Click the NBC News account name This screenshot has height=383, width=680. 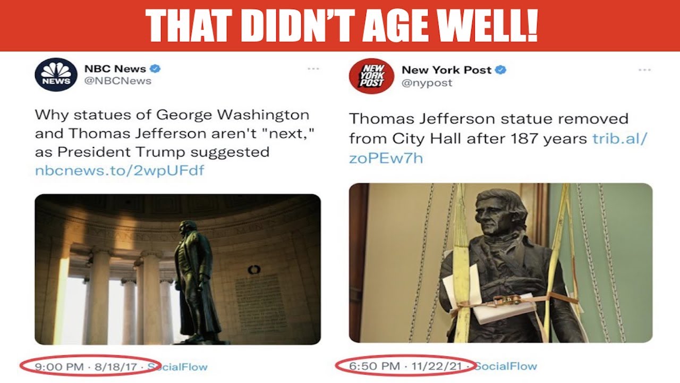coord(115,69)
